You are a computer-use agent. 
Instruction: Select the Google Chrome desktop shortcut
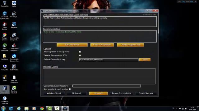point(5,37)
